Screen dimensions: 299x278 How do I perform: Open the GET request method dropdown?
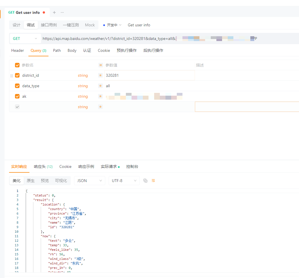(x=25, y=39)
